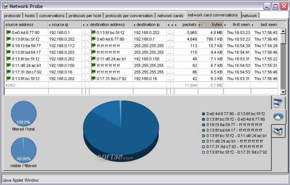Focus the filter field under bytes column

pyautogui.click(x=211, y=91)
